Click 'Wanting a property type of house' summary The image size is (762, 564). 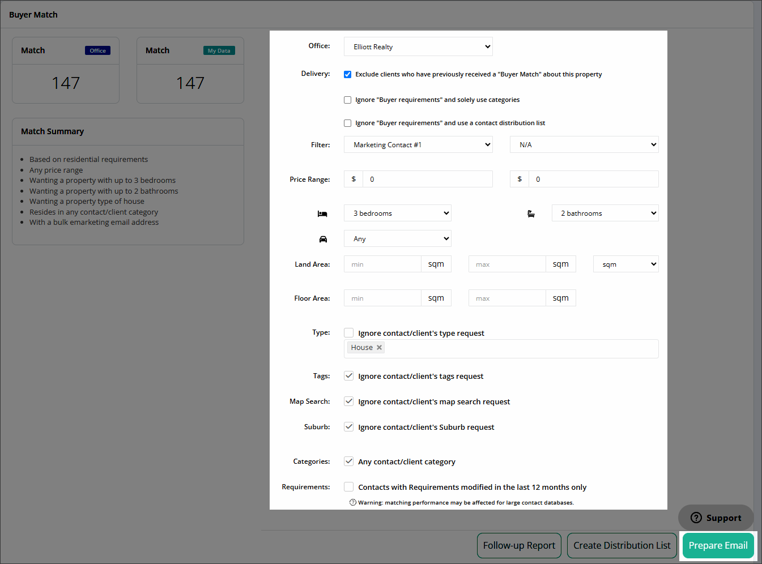click(x=87, y=201)
